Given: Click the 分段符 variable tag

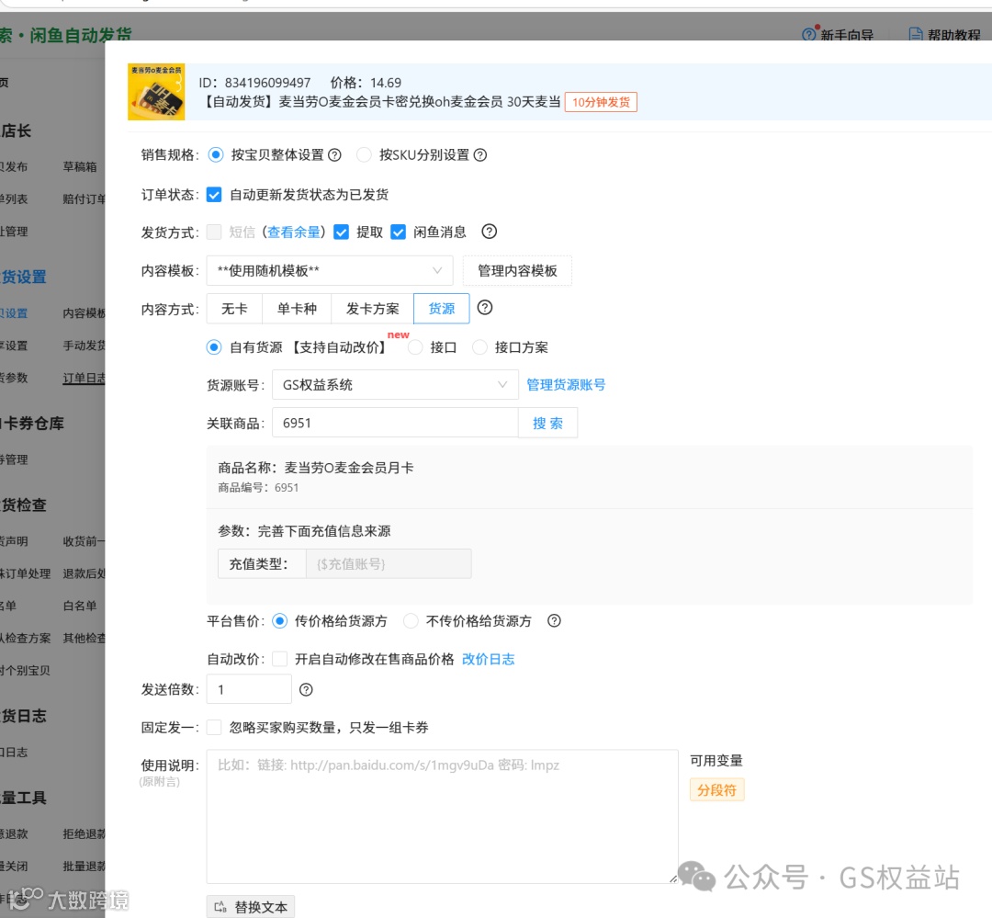Looking at the screenshot, I should (x=716, y=790).
